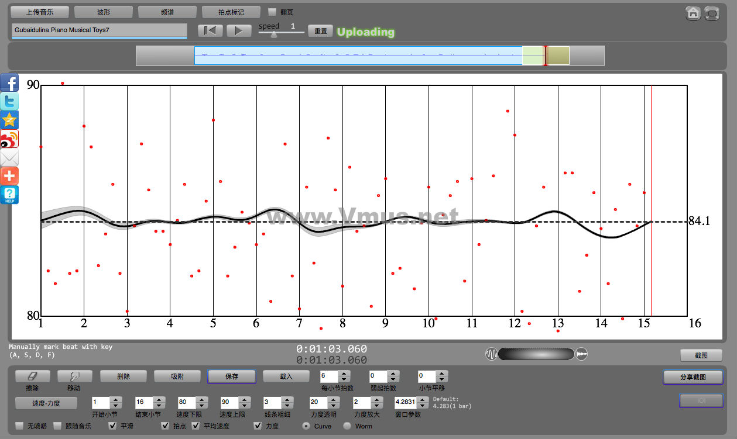
Task: Open the 频谱 spectrum view
Action: [167, 12]
